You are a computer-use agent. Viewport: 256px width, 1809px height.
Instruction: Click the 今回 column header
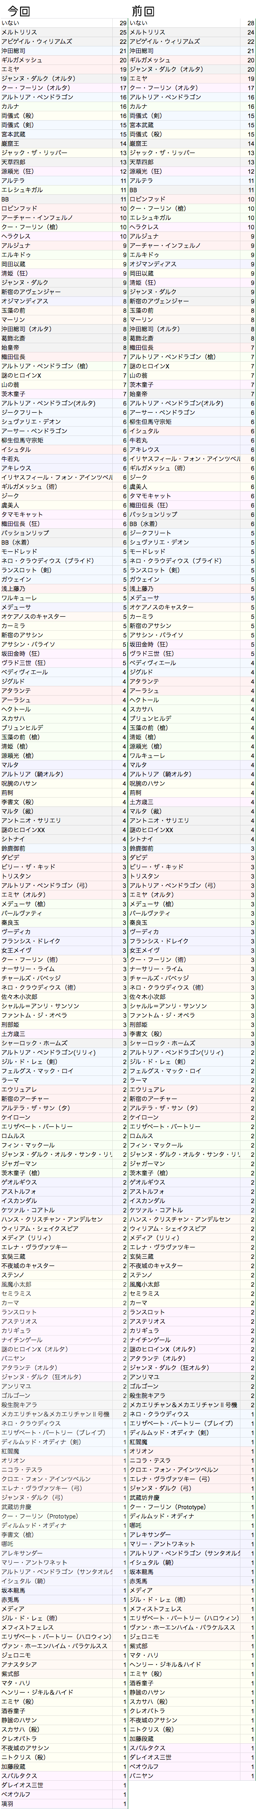pos(16,11)
